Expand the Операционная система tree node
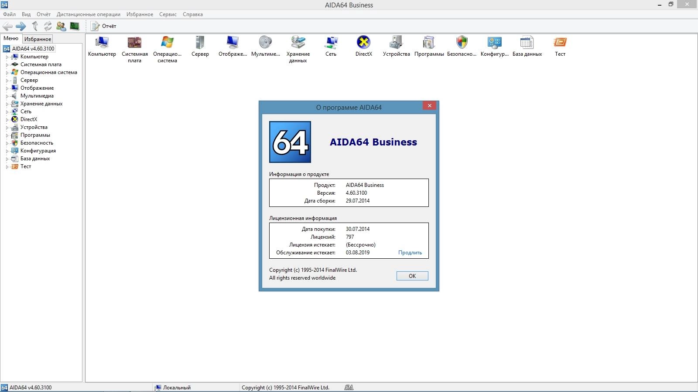 [7, 73]
